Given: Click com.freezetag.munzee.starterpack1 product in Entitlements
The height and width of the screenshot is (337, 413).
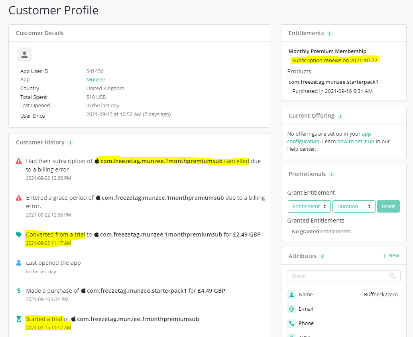Looking at the screenshot, I should click(333, 82).
